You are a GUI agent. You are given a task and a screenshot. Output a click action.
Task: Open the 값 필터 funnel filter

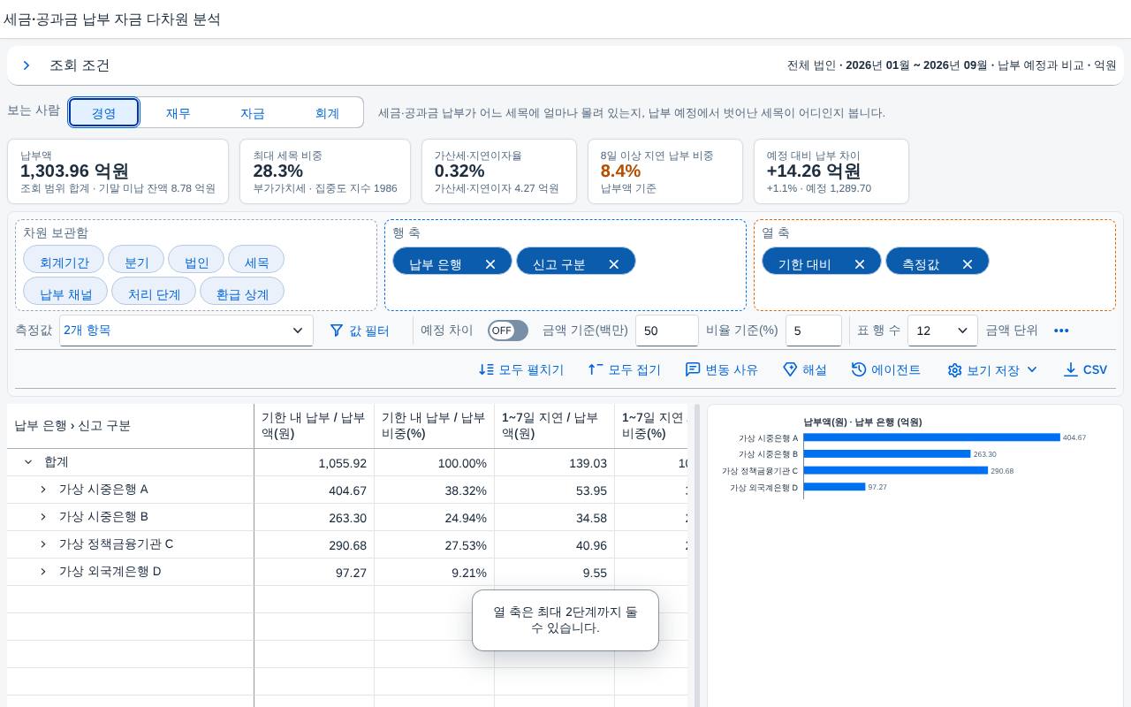tap(360, 331)
